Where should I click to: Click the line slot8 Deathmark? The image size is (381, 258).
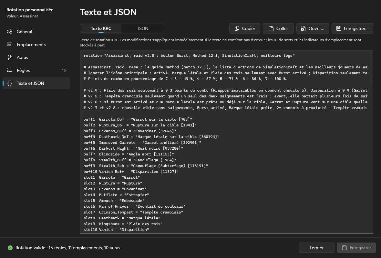point(122,218)
